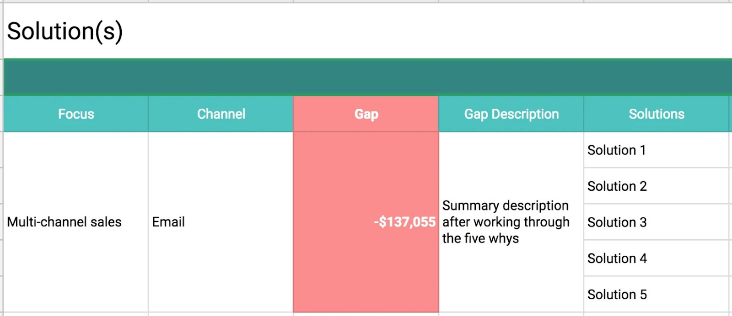Click the Channel column header

tap(221, 114)
